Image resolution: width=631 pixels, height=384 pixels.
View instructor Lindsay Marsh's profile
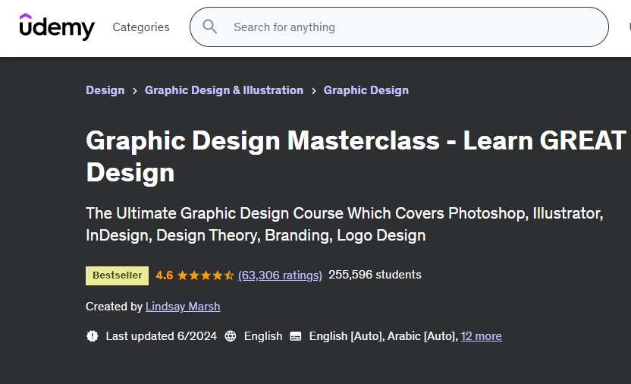pos(183,307)
